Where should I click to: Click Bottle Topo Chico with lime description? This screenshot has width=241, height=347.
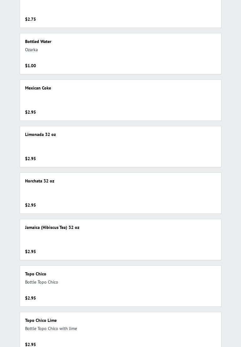(x=51, y=329)
